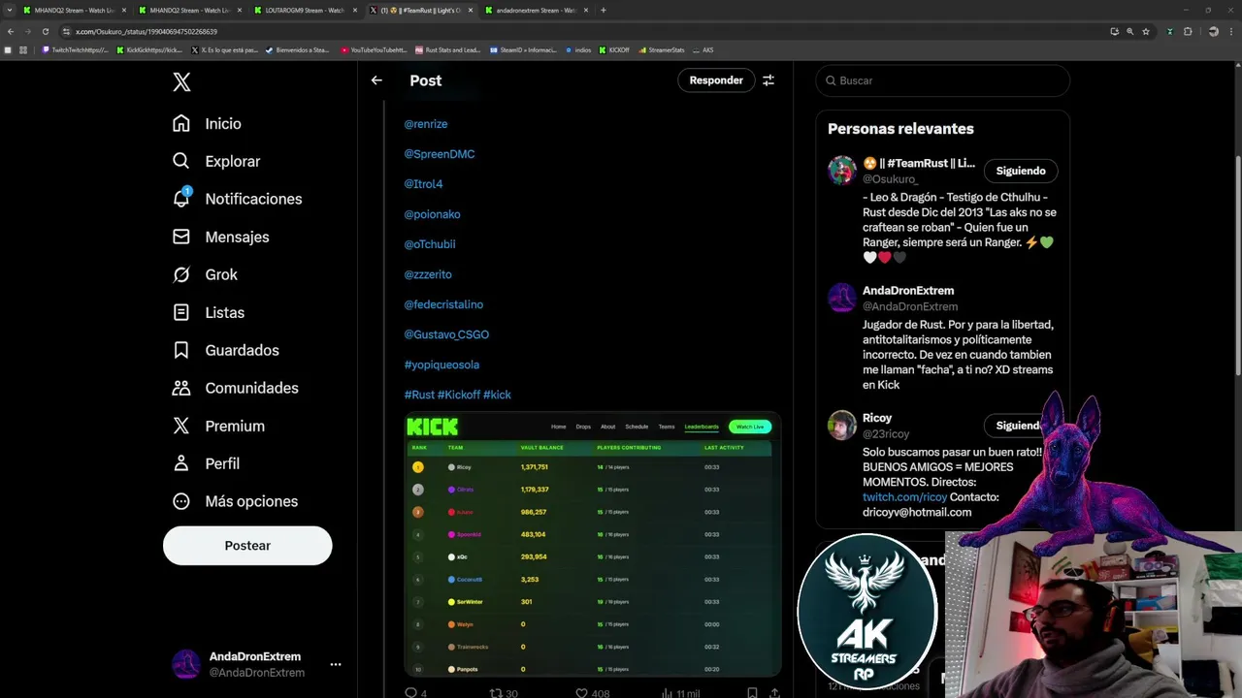The image size is (1242, 698).
Task: Open Explorar in the sidebar
Action: pos(215,162)
